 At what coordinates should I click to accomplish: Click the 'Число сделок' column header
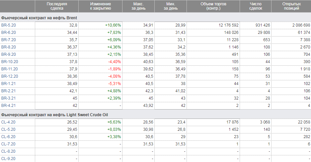(x=256, y=6)
